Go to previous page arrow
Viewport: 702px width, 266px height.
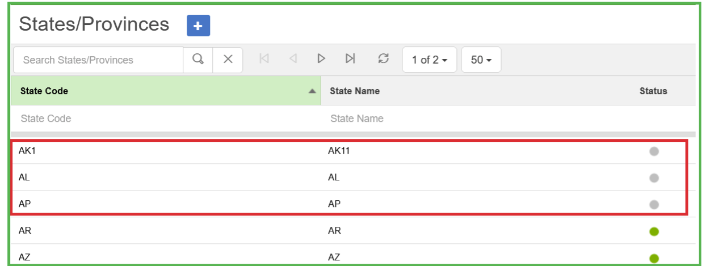[293, 58]
